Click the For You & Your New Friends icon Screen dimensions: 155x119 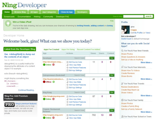click(x=122, y=51)
